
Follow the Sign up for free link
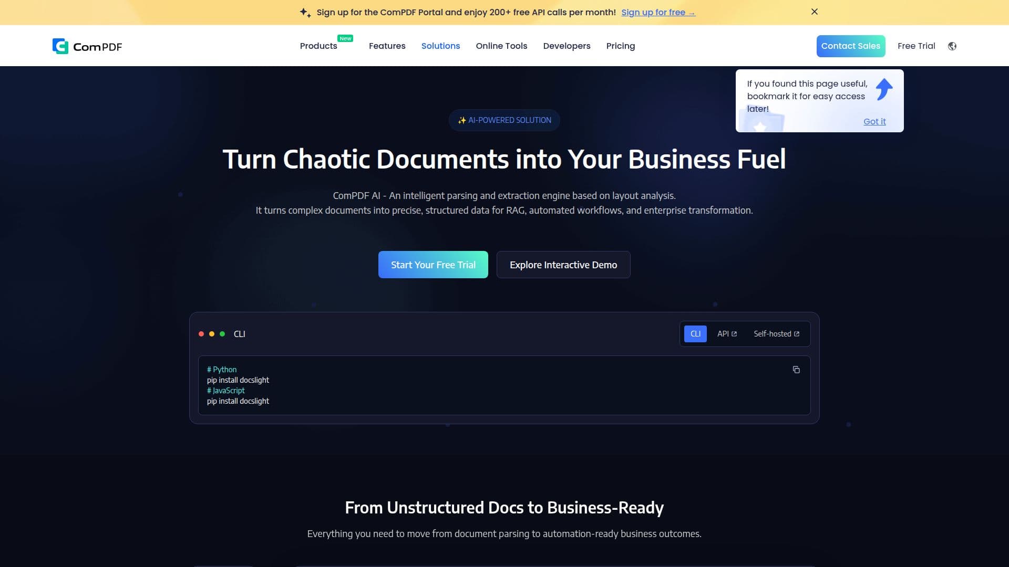point(658,12)
